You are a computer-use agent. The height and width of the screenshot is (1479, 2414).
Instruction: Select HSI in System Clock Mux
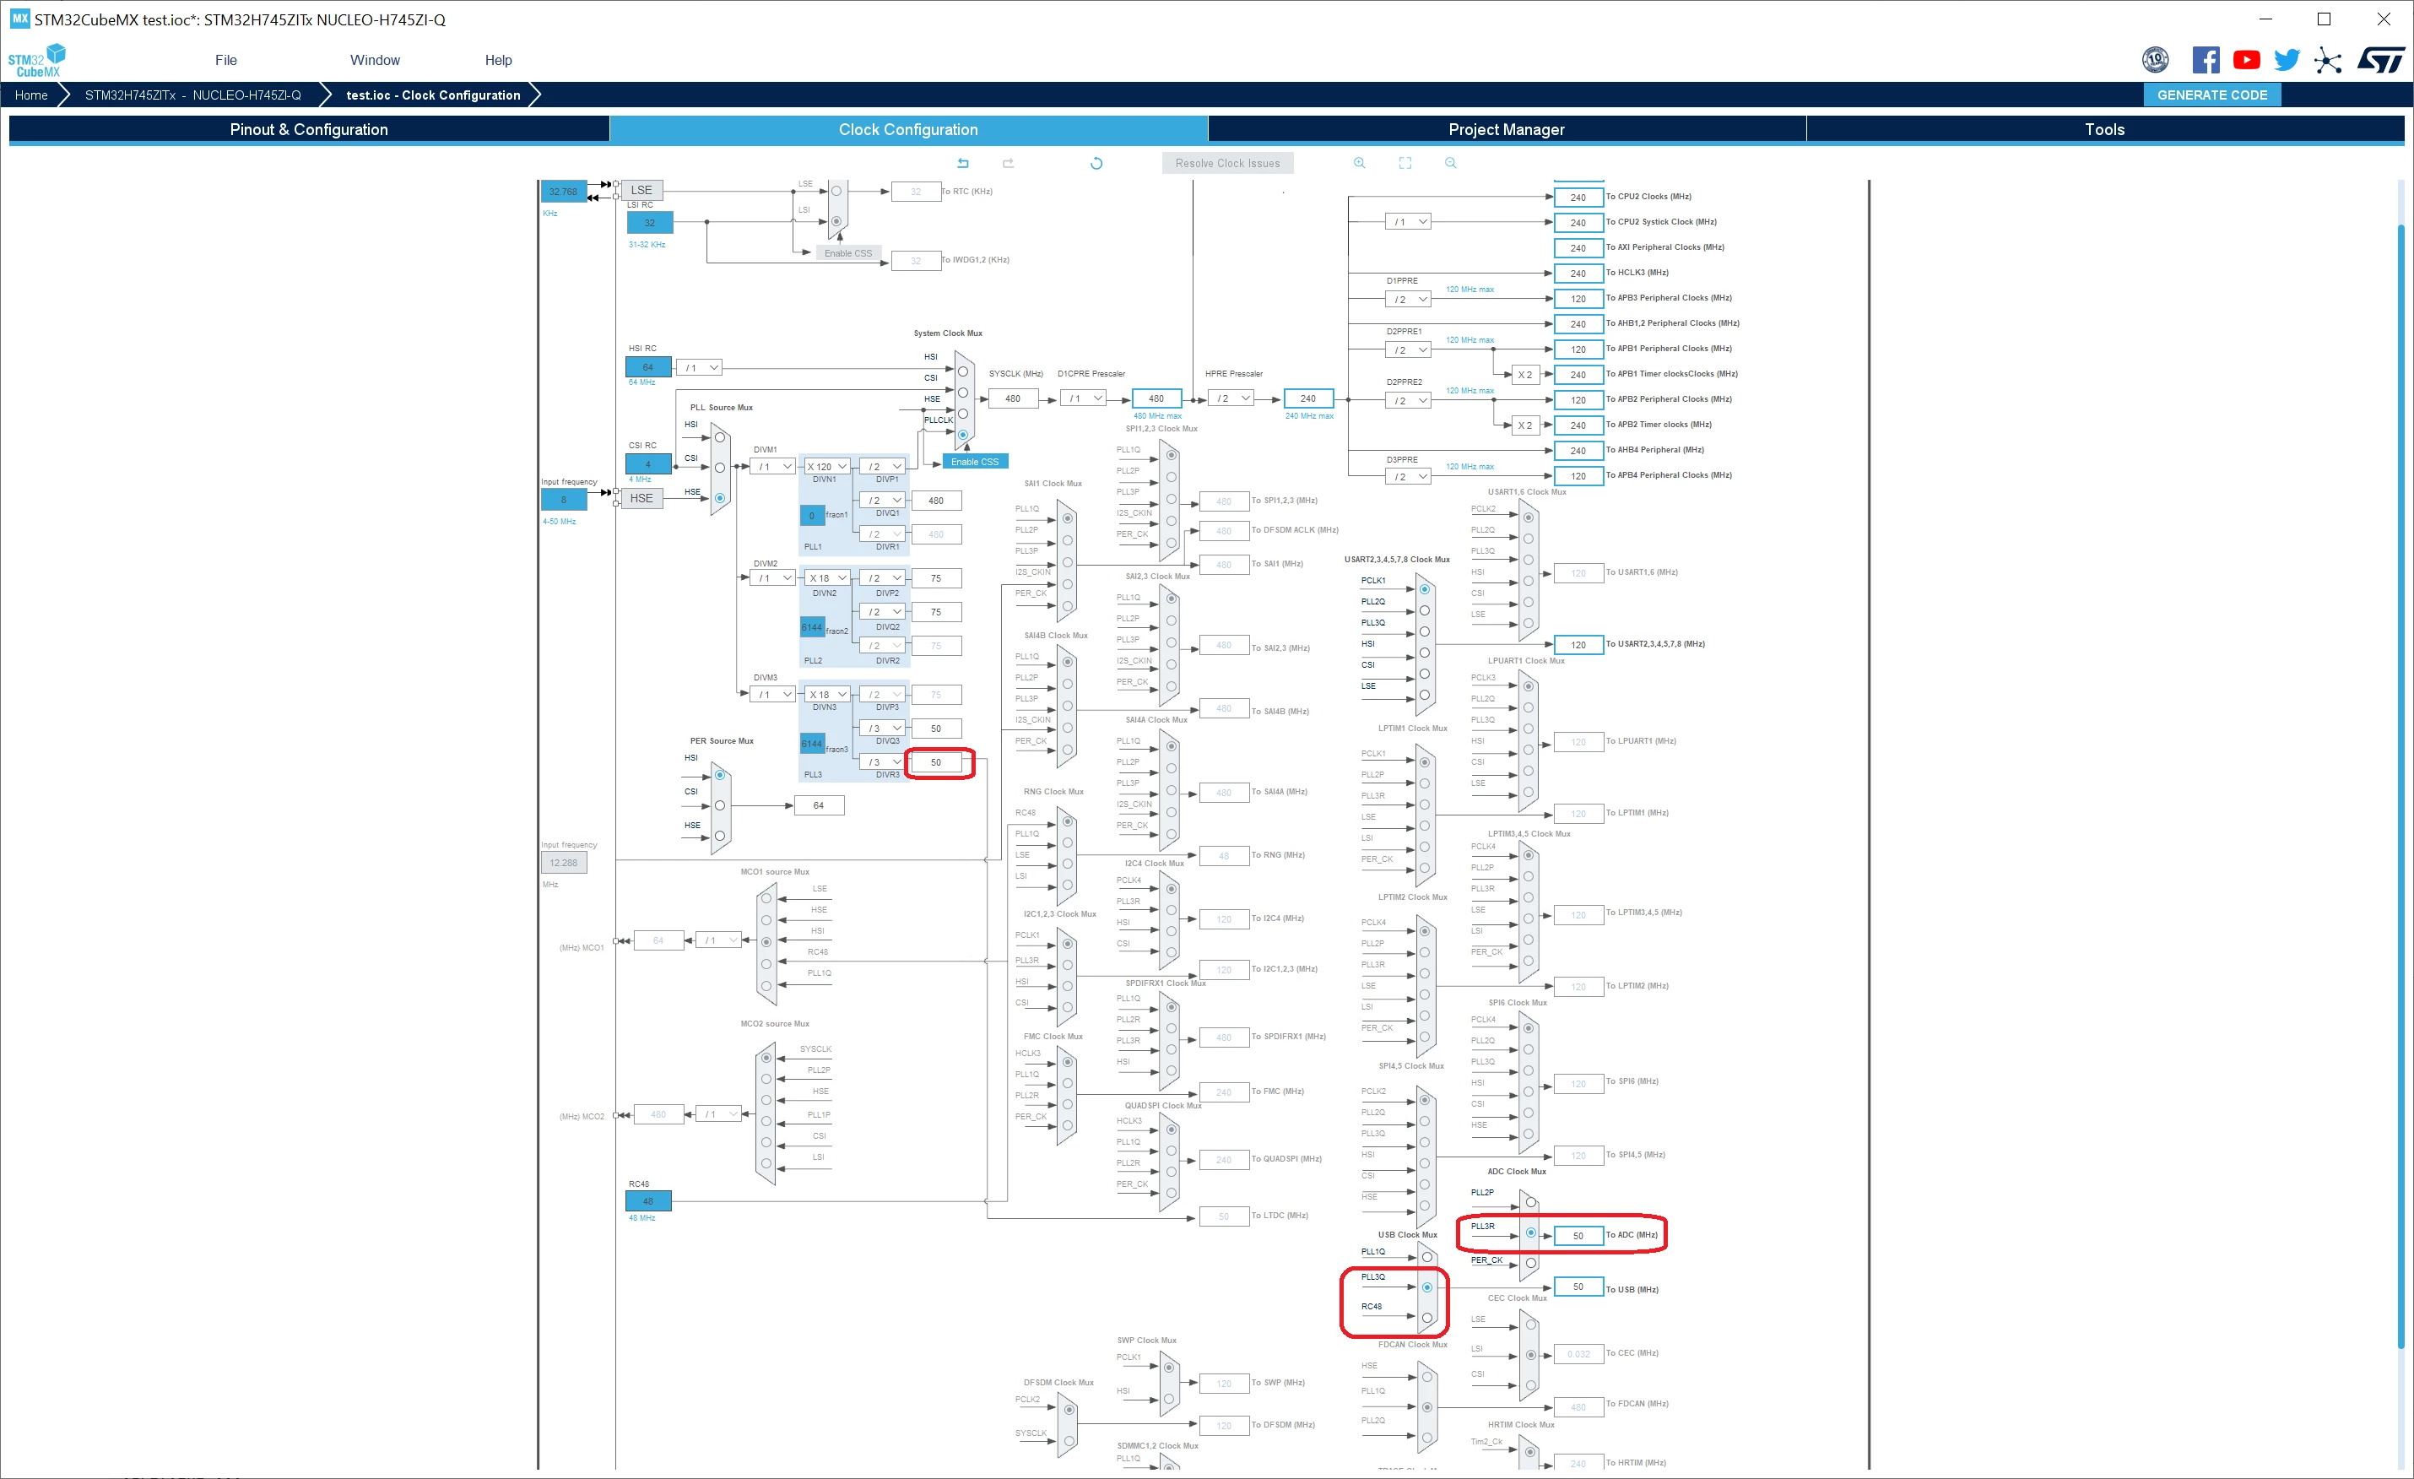point(962,371)
